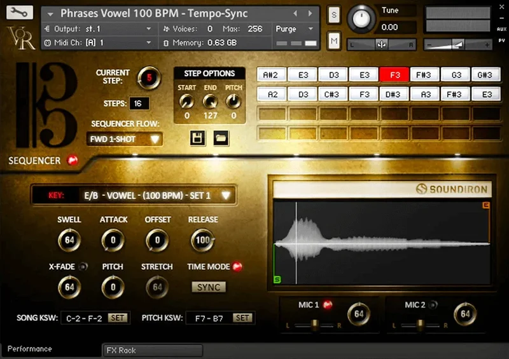
Task: Select the G3 step in first row
Action: tap(456, 75)
